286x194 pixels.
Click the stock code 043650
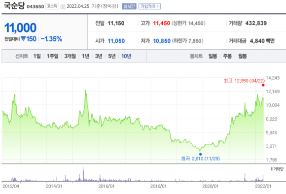(36, 6)
